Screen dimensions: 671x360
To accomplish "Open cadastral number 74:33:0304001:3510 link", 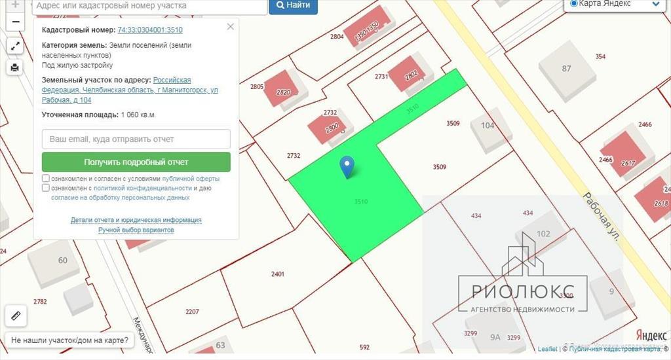I will [x=150, y=30].
